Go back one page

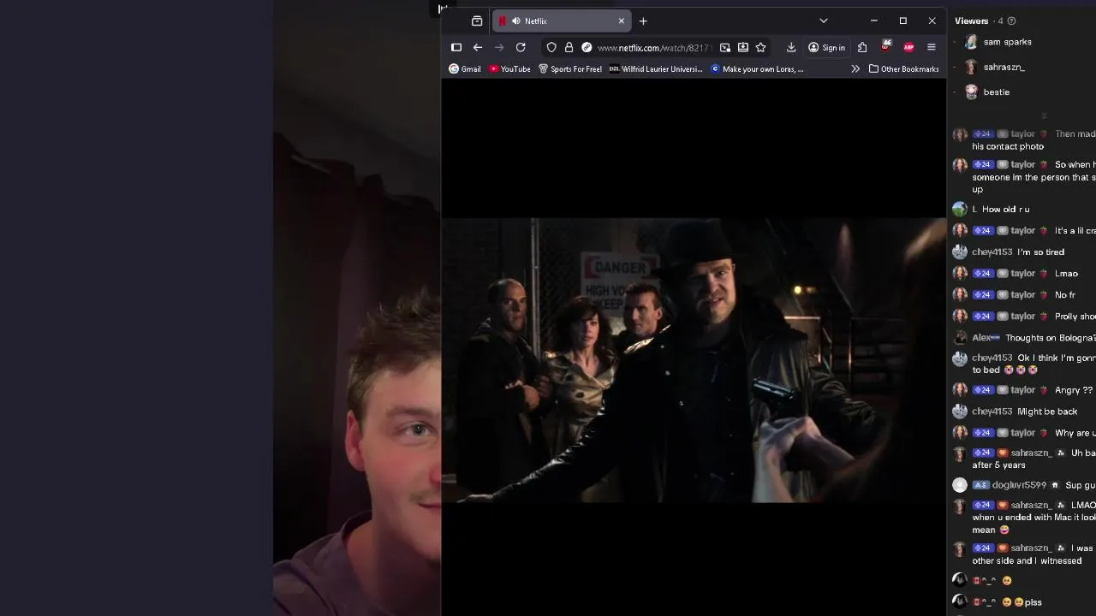[478, 47]
